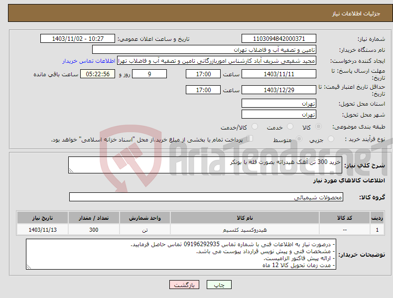This screenshot has width=393, height=298.
Task: Click the row number cell 1
Action: pyautogui.click(x=377, y=230)
